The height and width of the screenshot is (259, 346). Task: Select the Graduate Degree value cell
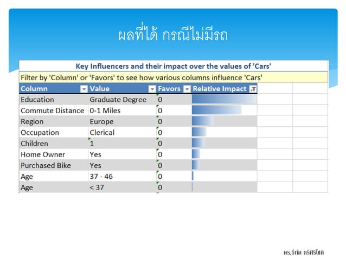122,99
